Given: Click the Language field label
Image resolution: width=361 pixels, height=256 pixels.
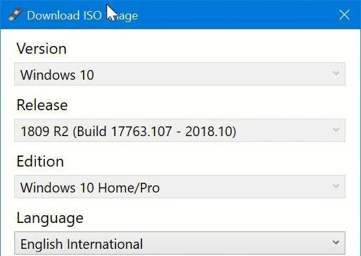Looking at the screenshot, I should tap(50, 218).
